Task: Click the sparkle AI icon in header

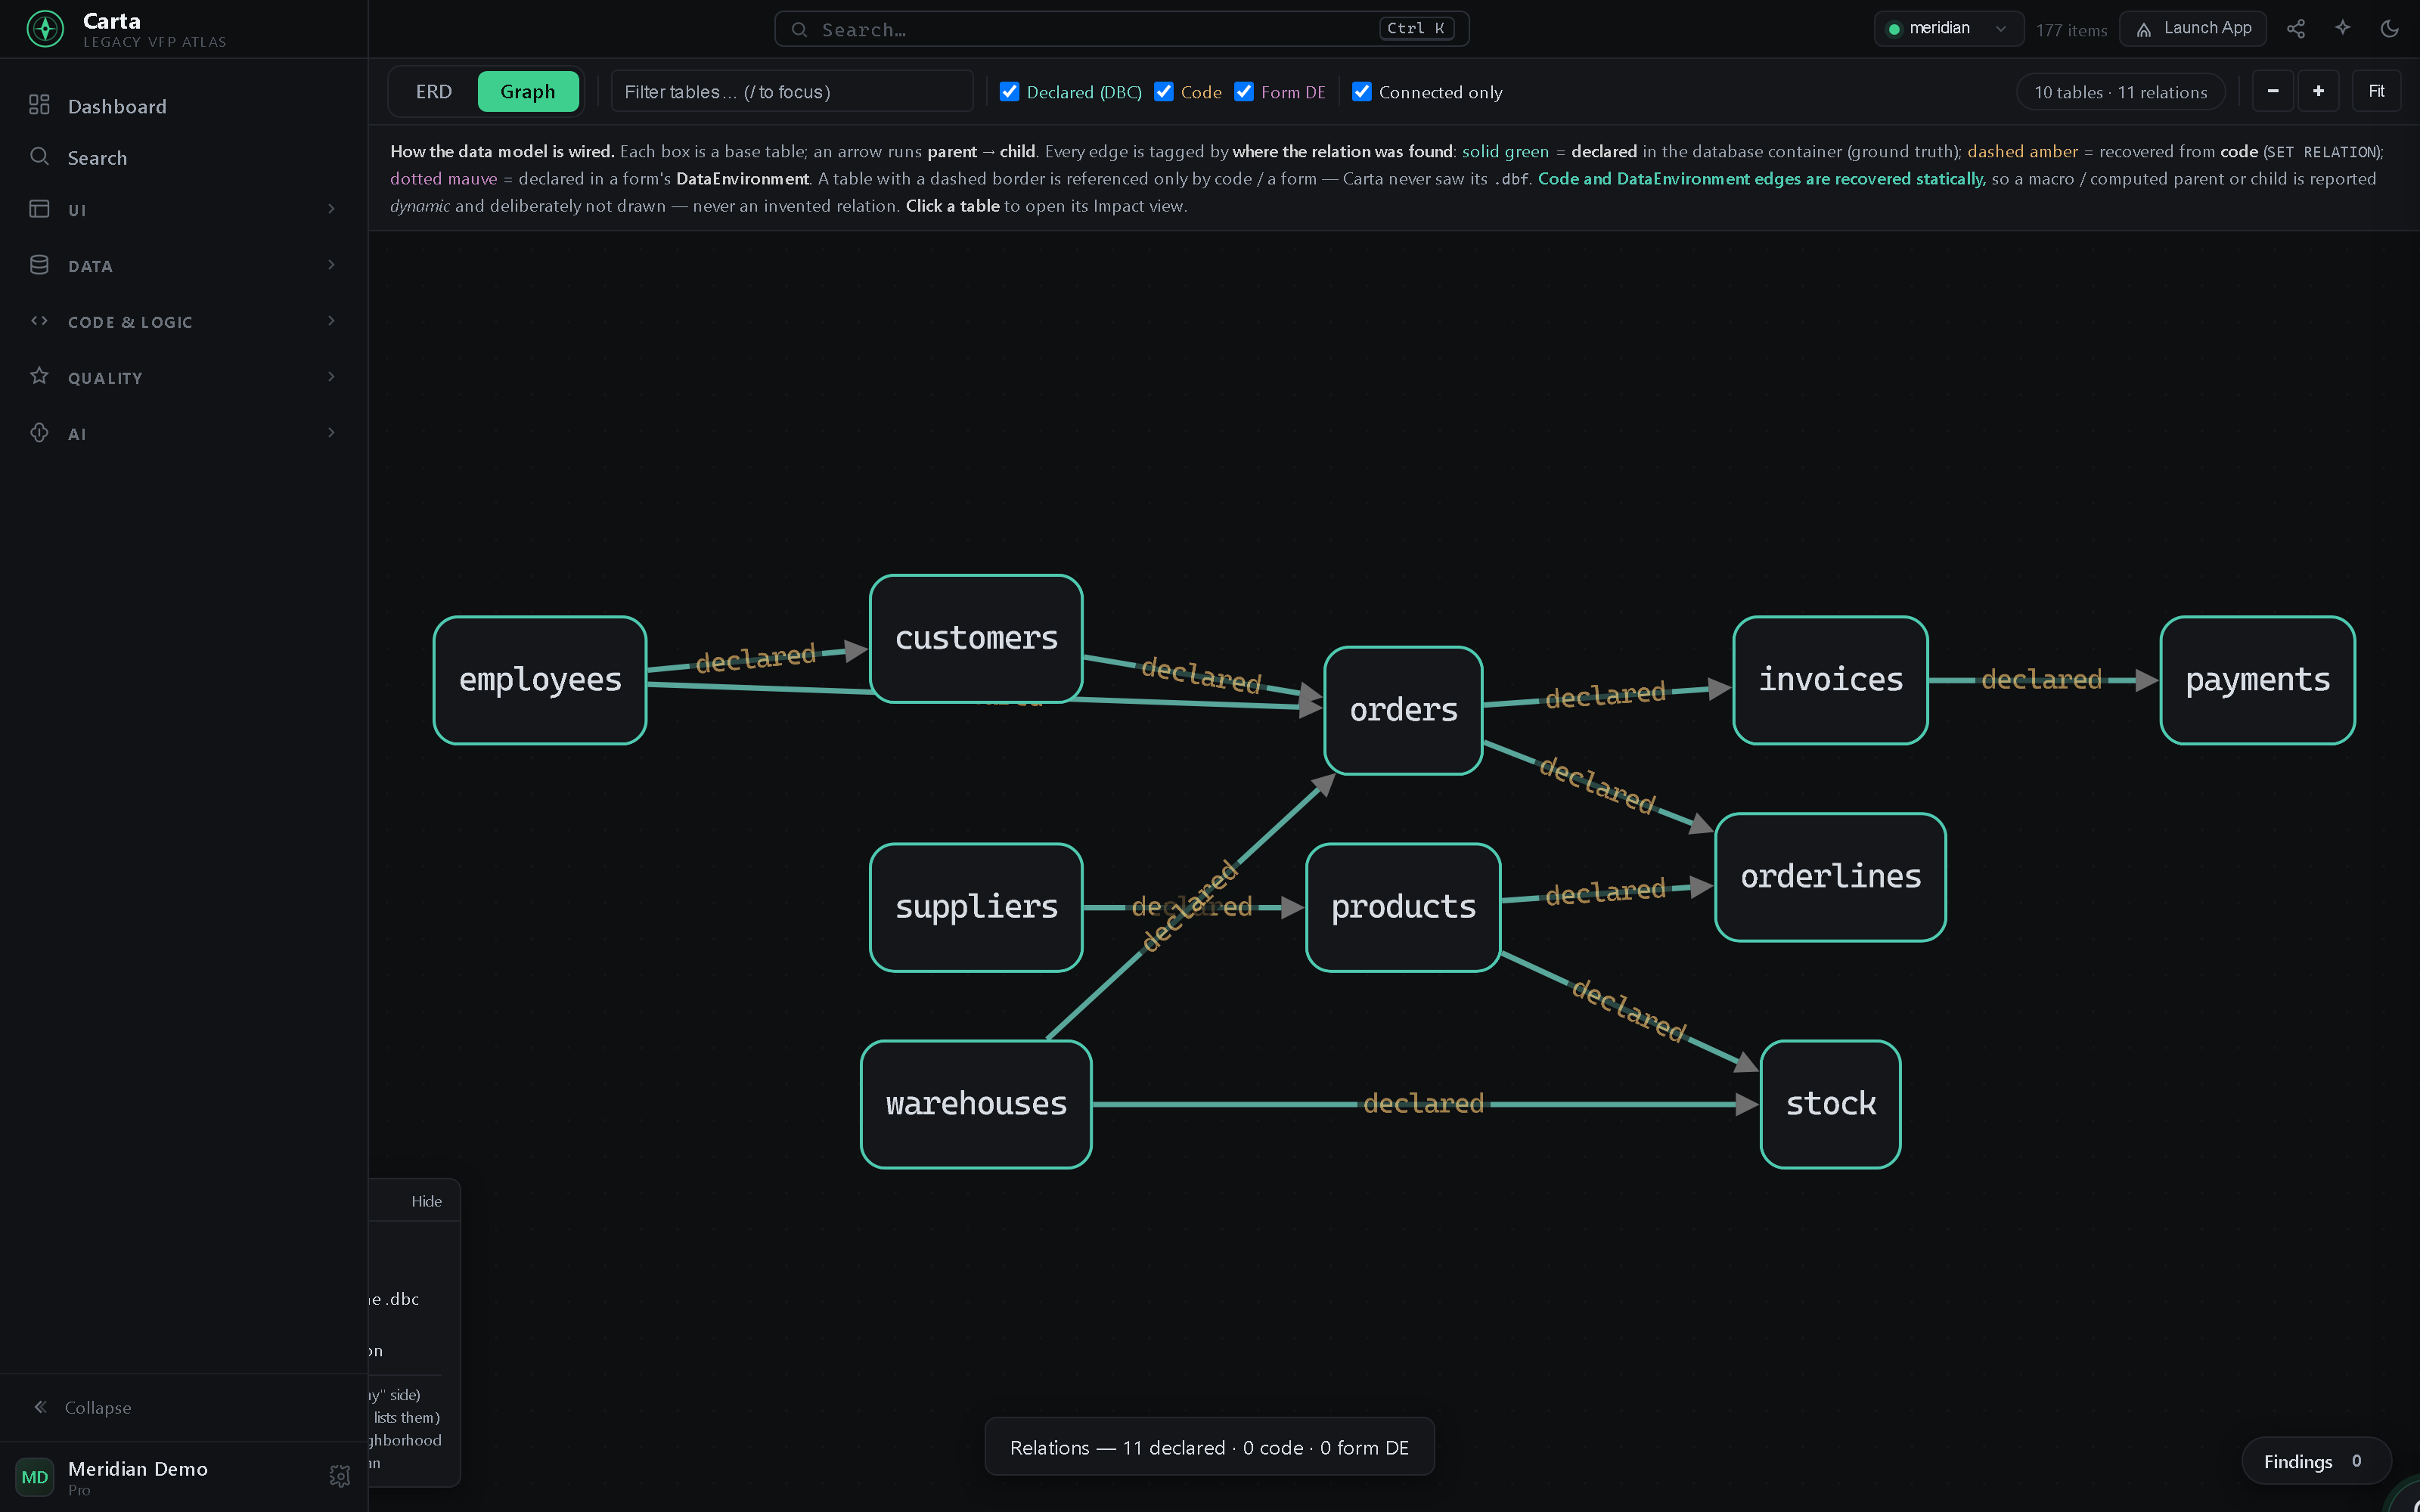Action: pyautogui.click(x=2343, y=28)
